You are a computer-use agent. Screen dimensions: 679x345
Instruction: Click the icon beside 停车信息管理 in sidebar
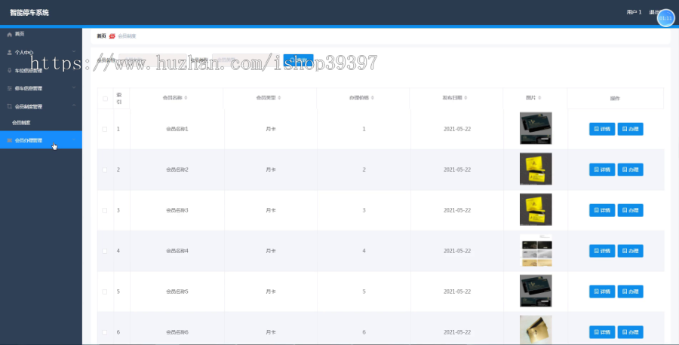pyautogui.click(x=10, y=88)
